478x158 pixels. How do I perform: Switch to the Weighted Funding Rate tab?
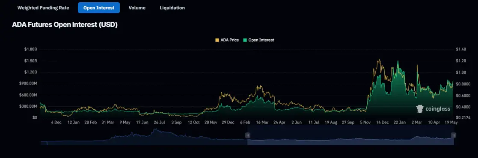tap(43, 8)
